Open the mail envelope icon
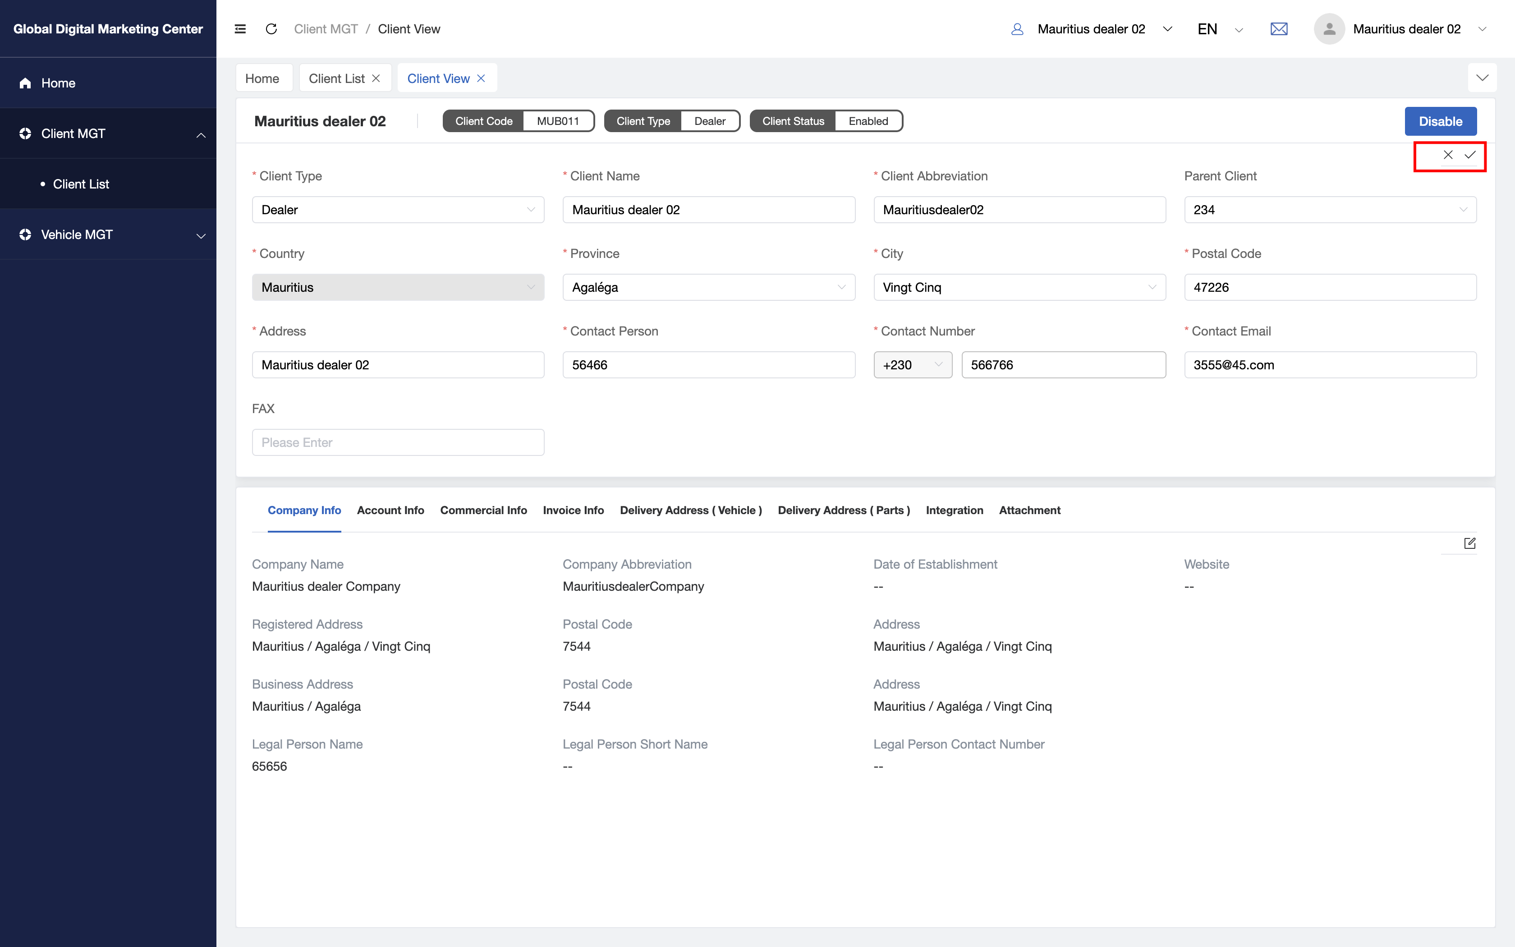 click(1278, 29)
